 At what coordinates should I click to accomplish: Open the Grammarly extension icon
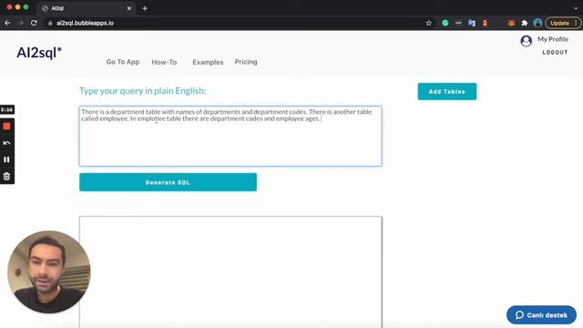[x=445, y=23]
